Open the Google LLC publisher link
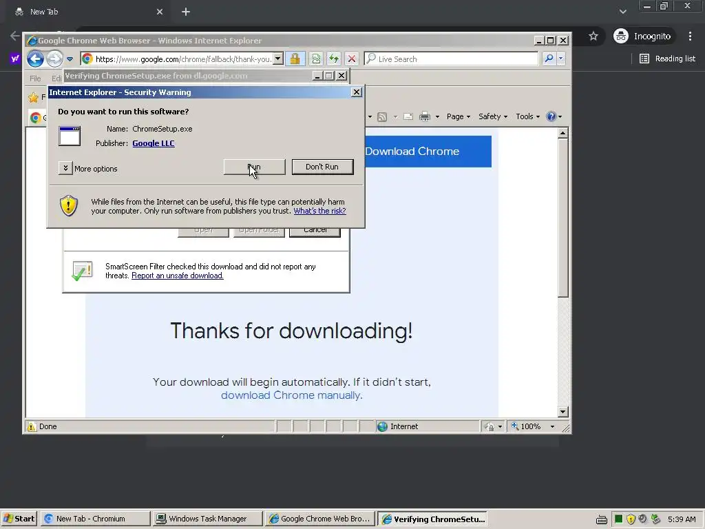Image resolution: width=705 pixels, height=529 pixels. pyautogui.click(x=154, y=143)
